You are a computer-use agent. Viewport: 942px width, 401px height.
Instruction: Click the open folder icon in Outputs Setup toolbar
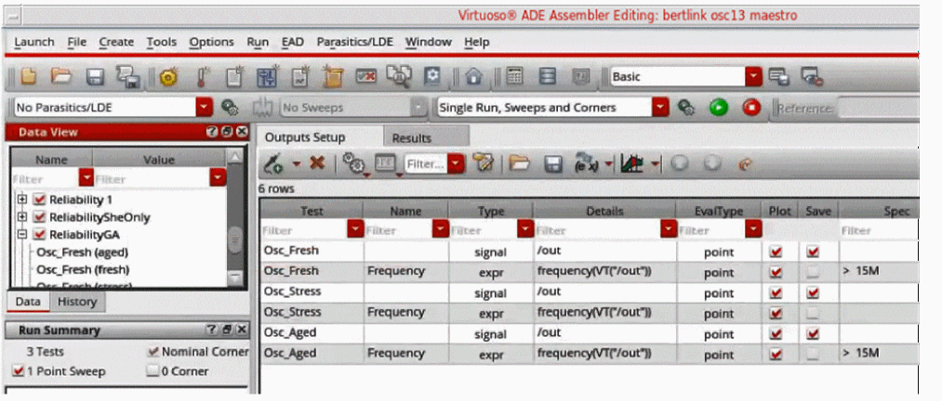518,163
